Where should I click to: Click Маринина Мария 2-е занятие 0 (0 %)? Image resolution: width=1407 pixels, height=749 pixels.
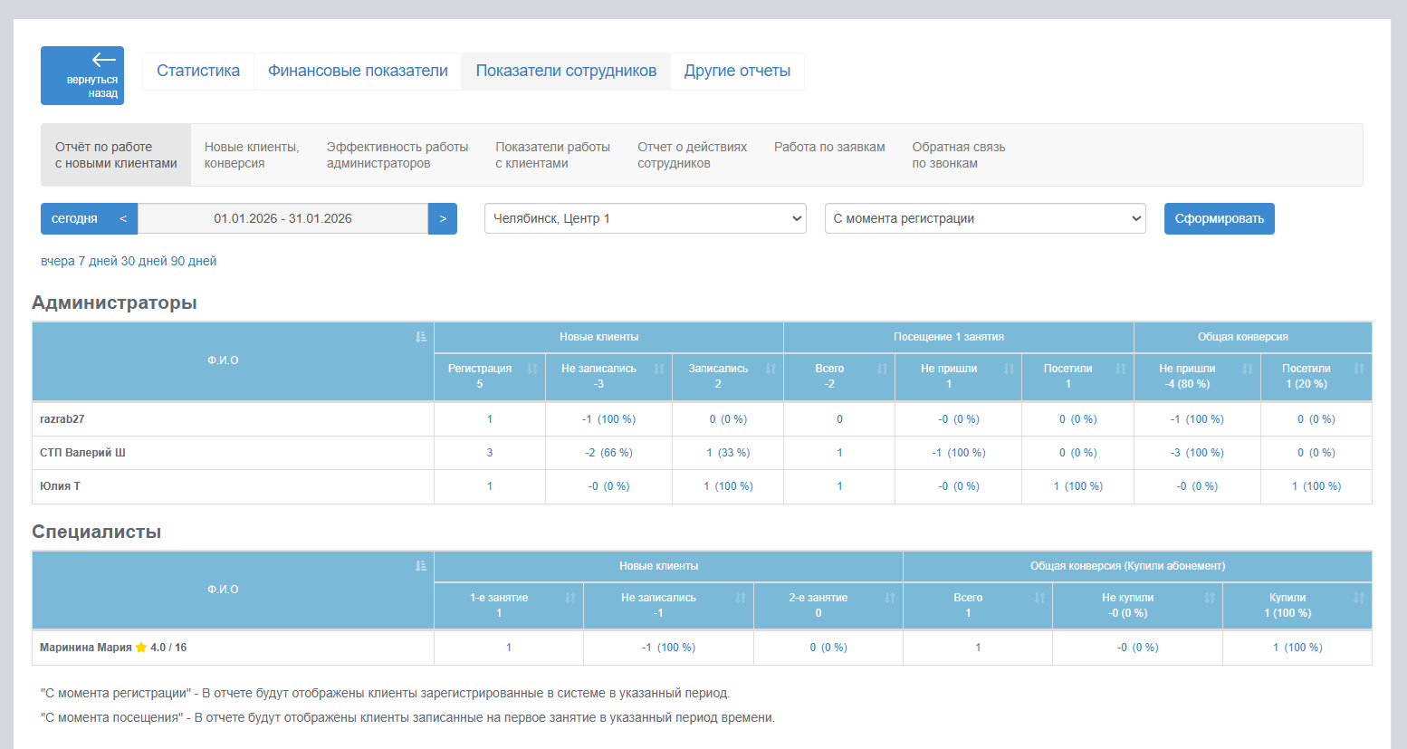[x=828, y=648]
